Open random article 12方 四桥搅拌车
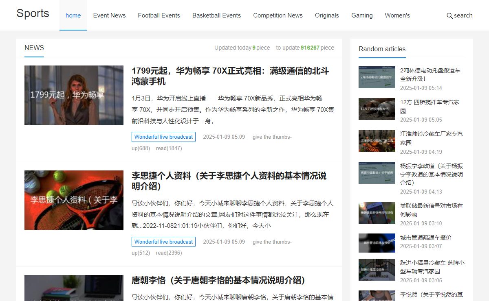This screenshot has width=489, height=301. pos(430,106)
